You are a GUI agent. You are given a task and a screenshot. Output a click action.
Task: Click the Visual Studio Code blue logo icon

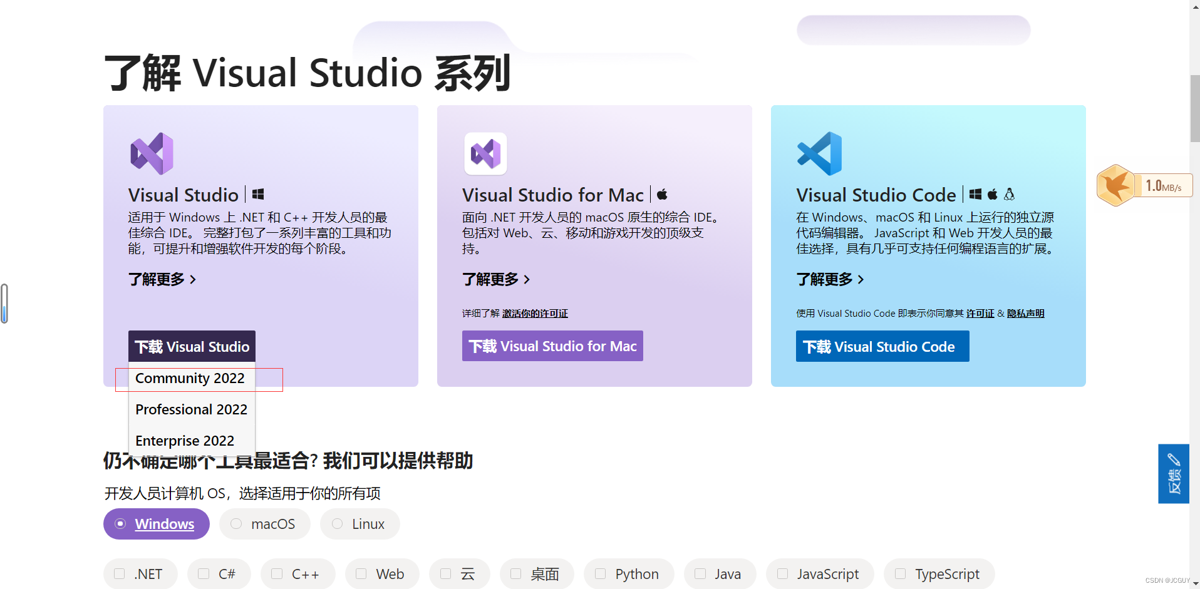click(x=819, y=153)
